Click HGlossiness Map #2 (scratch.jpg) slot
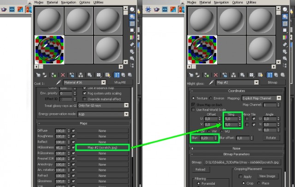Screen dimensions: 295x187 pos(102,147)
